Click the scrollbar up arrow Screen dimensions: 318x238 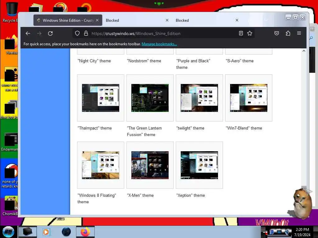304,51
